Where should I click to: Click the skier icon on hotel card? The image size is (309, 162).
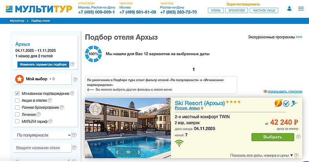click(294, 103)
